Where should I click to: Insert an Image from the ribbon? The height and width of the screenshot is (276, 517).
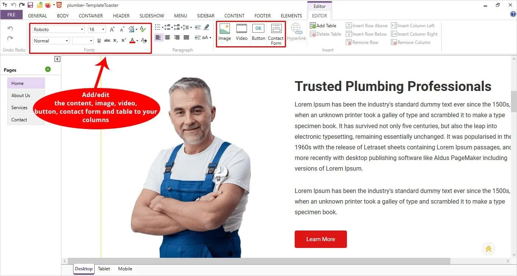pyautogui.click(x=225, y=32)
